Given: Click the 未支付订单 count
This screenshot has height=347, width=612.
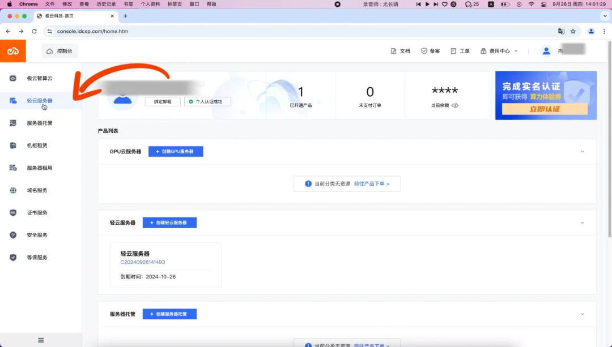Looking at the screenshot, I should (370, 92).
